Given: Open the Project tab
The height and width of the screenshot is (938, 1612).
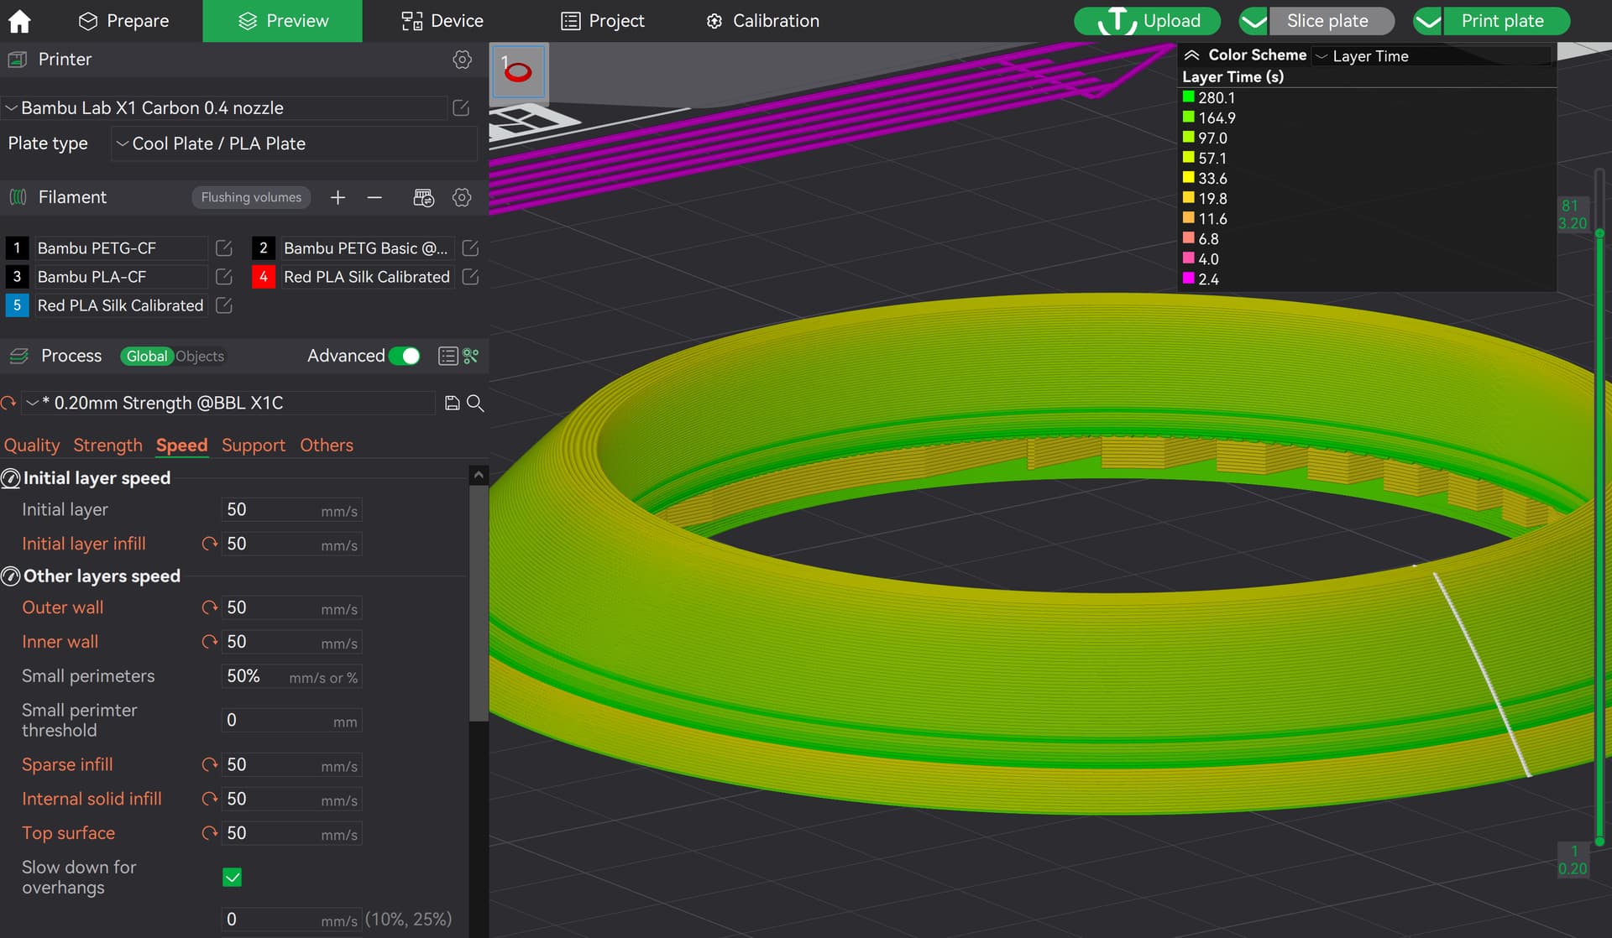Looking at the screenshot, I should pyautogui.click(x=603, y=21).
